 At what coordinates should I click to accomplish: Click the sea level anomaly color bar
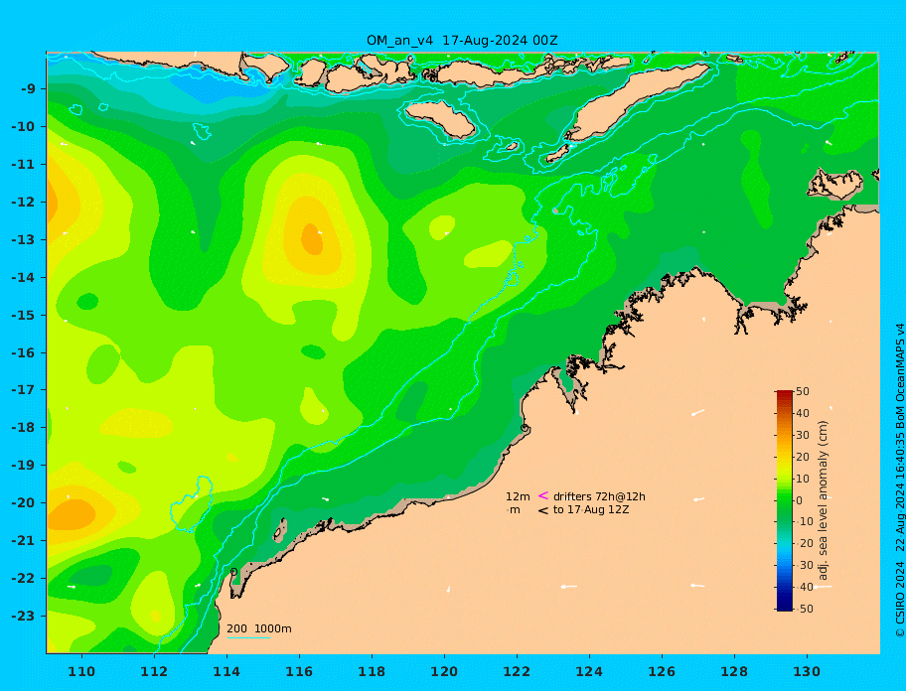pos(785,500)
